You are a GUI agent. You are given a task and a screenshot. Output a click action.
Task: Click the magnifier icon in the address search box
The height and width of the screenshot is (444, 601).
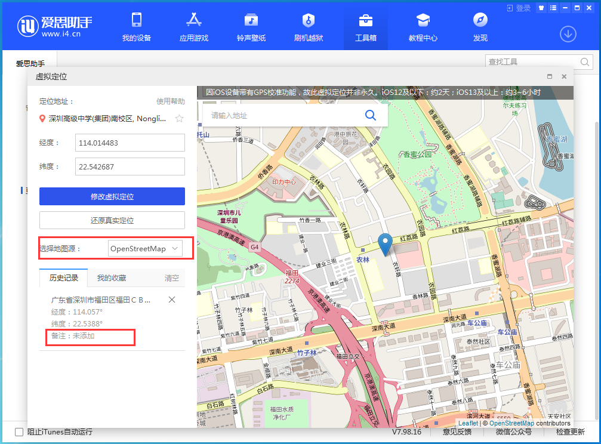pos(370,115)
